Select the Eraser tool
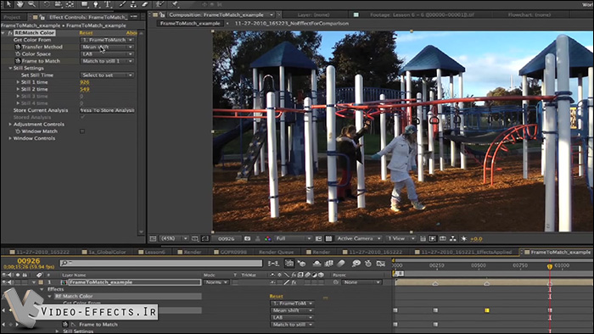This screenshot has width=594, height=334. click(x=145, y=4)
